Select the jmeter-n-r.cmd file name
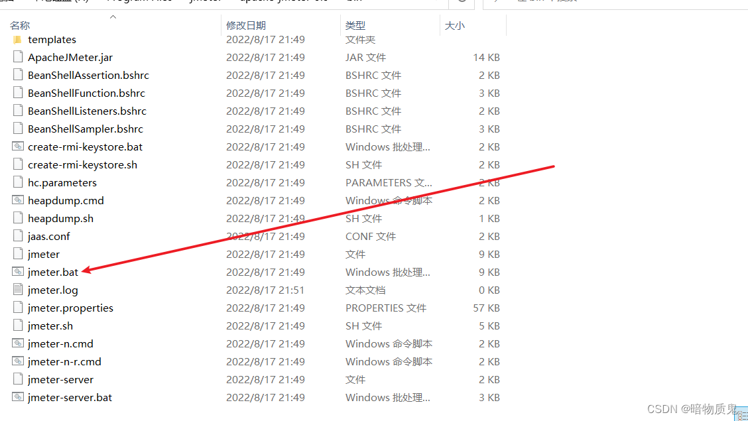The image size is (748, 421). (64, 362)
